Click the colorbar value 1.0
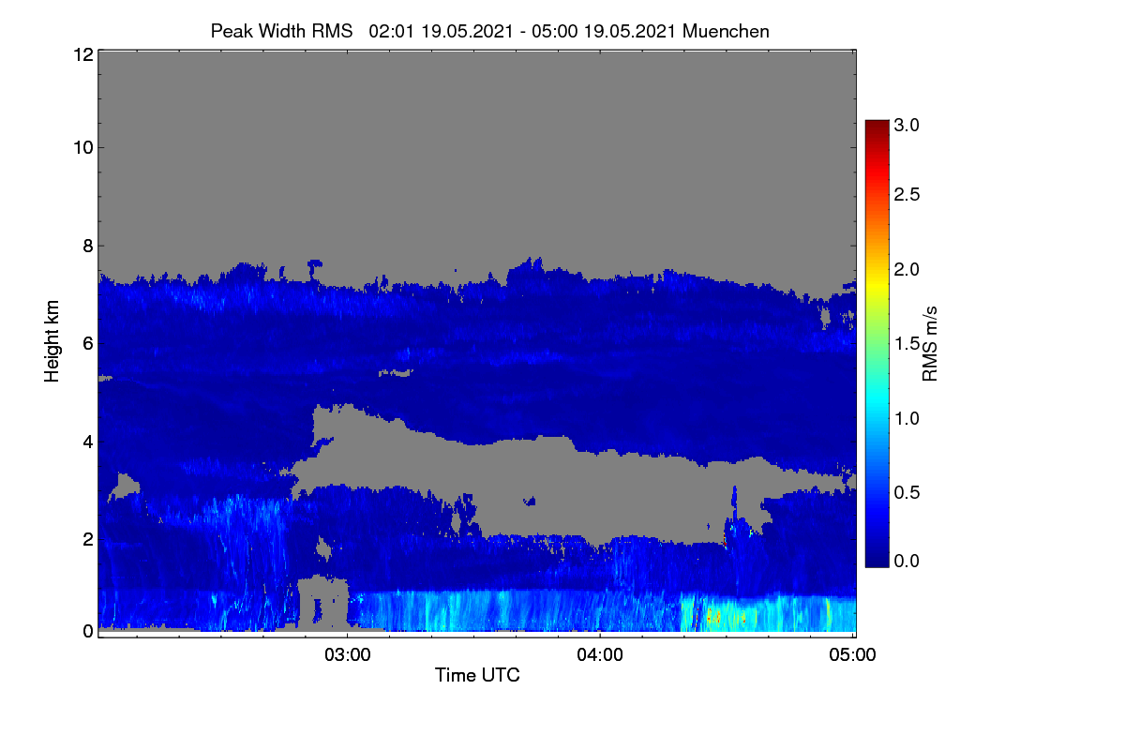1125x750 pixels. [x=907, y=418]
